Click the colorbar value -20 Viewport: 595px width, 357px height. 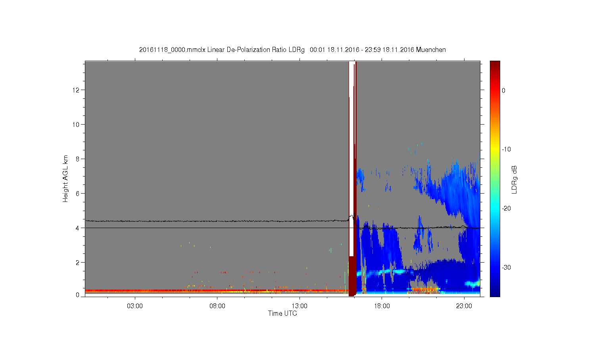(506, 209)
